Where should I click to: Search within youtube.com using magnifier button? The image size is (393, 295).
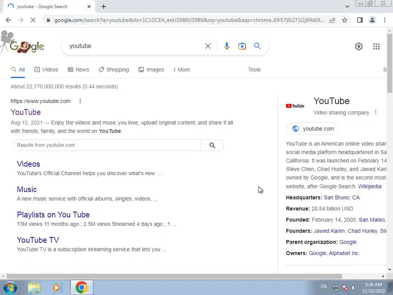tap(212, 145)
